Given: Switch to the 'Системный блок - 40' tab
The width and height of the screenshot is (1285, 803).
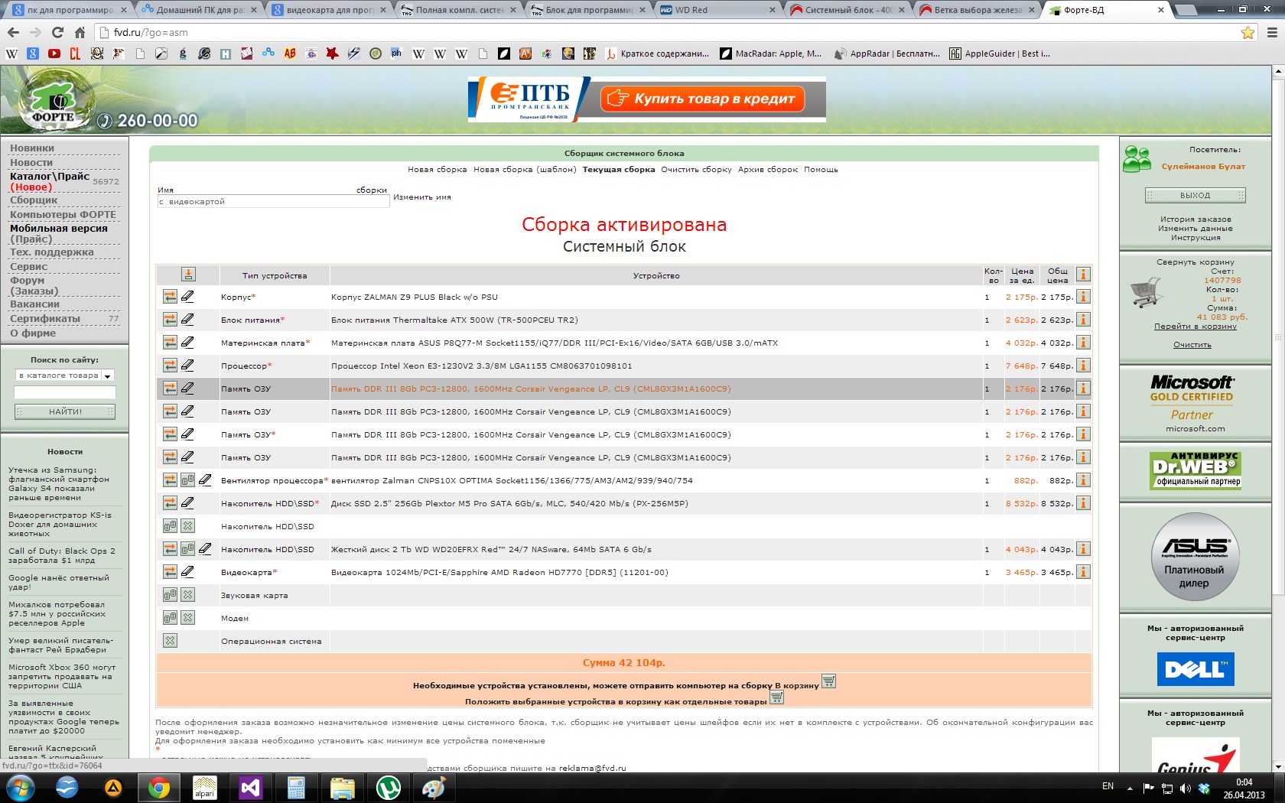Looking at the screenshot, I should (x=848, y=10).
